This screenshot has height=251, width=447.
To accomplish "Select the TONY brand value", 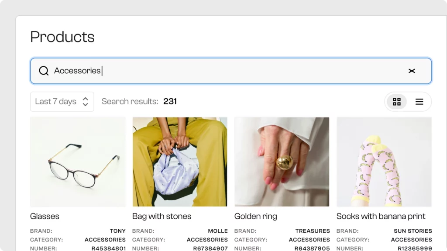I will [118, 231].
